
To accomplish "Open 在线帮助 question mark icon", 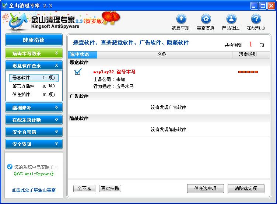I will [x=256, y=19].
